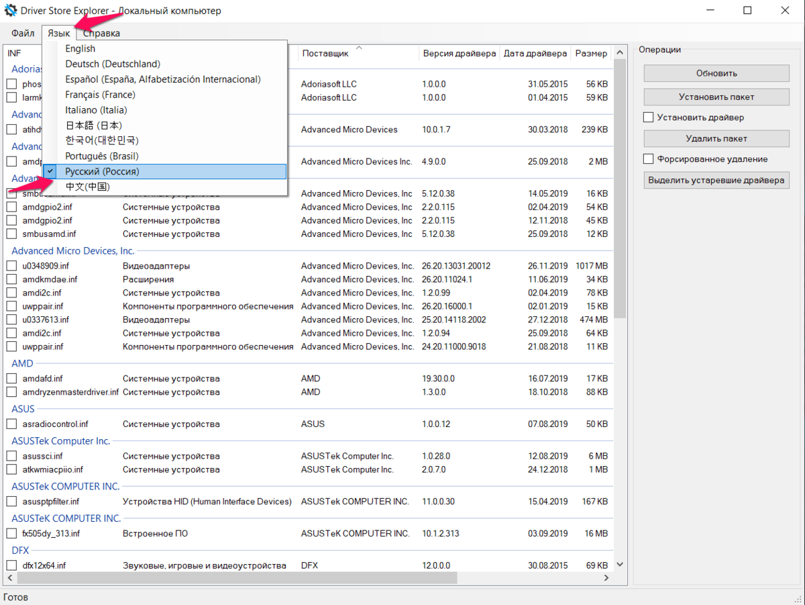Sort by the Дата драйвера column

click(x=535, y=53)
